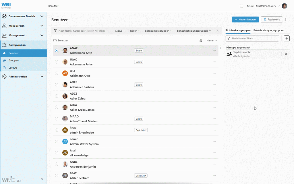Add a new Sichtbarkeitsgruppe with the plus icon

[x=286, y=38]
